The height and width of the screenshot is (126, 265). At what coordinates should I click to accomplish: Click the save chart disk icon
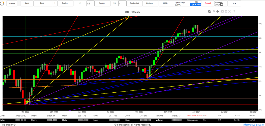[209, 11]
